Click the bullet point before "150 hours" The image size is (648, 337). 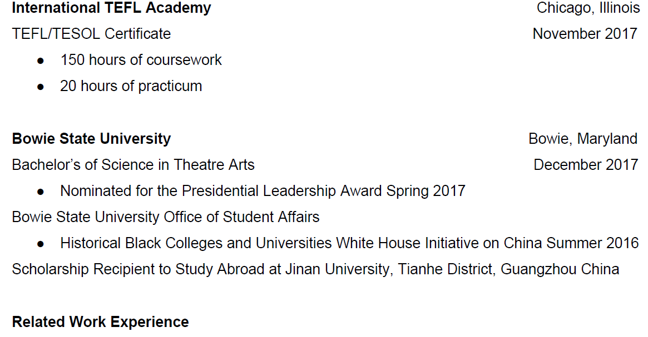pyautogui.click(x=41, y=61)
